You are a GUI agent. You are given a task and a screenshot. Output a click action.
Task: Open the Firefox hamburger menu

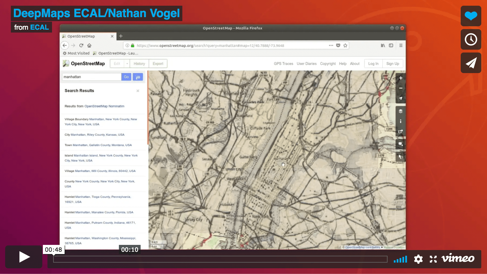pos(401,45)
